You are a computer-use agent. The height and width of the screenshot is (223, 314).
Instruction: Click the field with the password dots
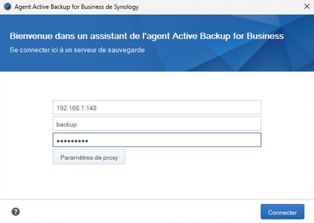(x=157, y=140)
